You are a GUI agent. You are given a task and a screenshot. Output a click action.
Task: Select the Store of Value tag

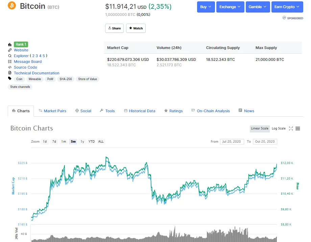click(x=88, y=79)
